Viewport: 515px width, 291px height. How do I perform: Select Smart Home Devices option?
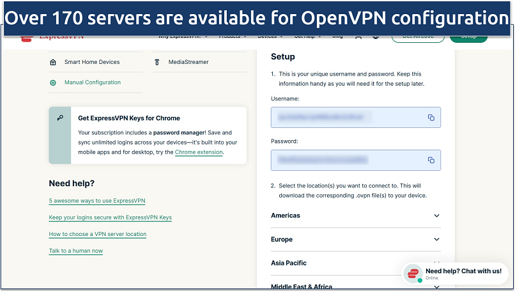tap(92, 62)
